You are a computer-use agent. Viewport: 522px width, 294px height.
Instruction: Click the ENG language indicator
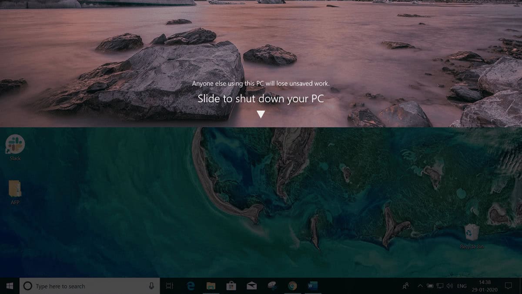tap(462, 286)
